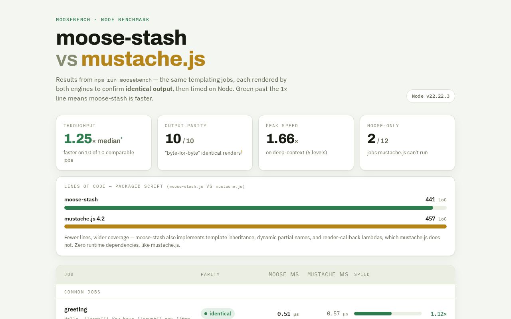Screen dimensions: 511x319
Task: Click the JOB column header
Action: pyautogui.click(x=69, y=274)
